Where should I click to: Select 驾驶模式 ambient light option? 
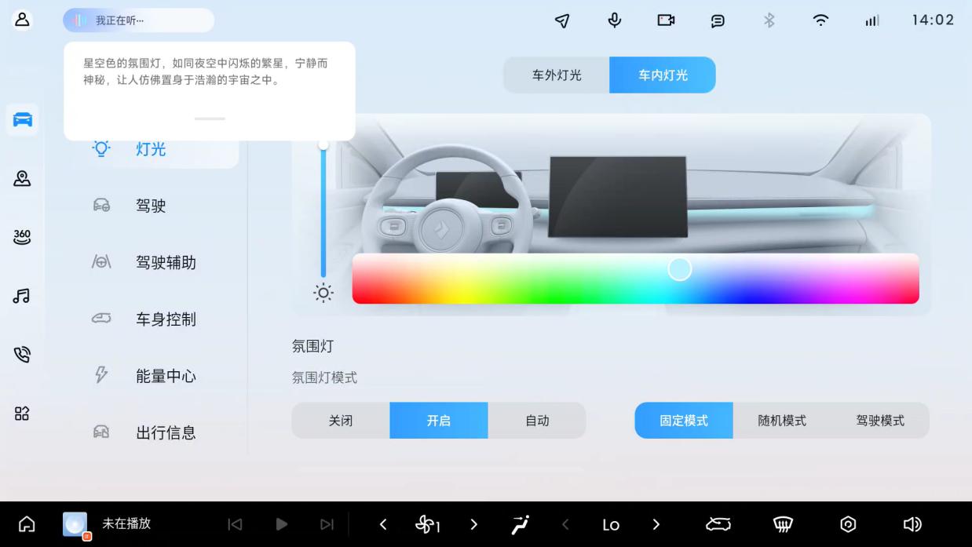click(880, 421)
